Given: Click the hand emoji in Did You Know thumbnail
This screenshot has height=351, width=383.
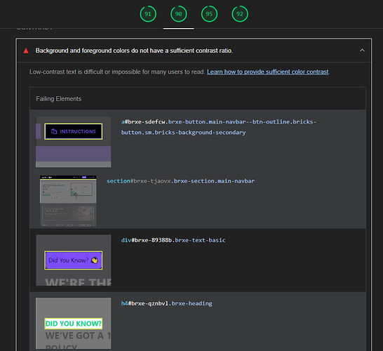Looking at the screenshot, I should coord(94,260).
